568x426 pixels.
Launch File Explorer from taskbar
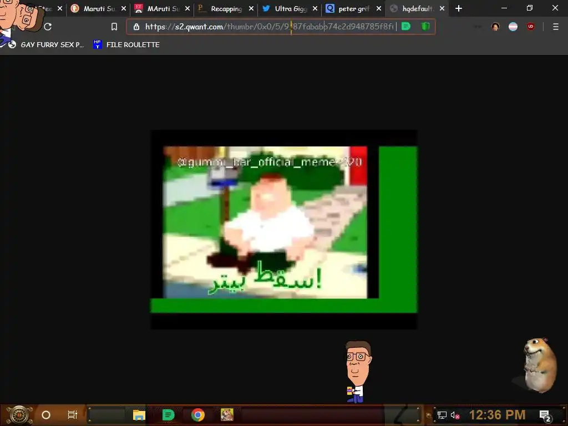pyautogui.click(x=139, y=415)
